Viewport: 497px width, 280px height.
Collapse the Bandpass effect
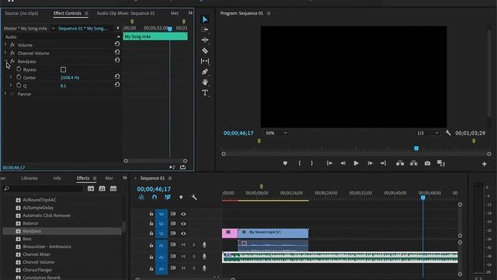tap(5, 61)
